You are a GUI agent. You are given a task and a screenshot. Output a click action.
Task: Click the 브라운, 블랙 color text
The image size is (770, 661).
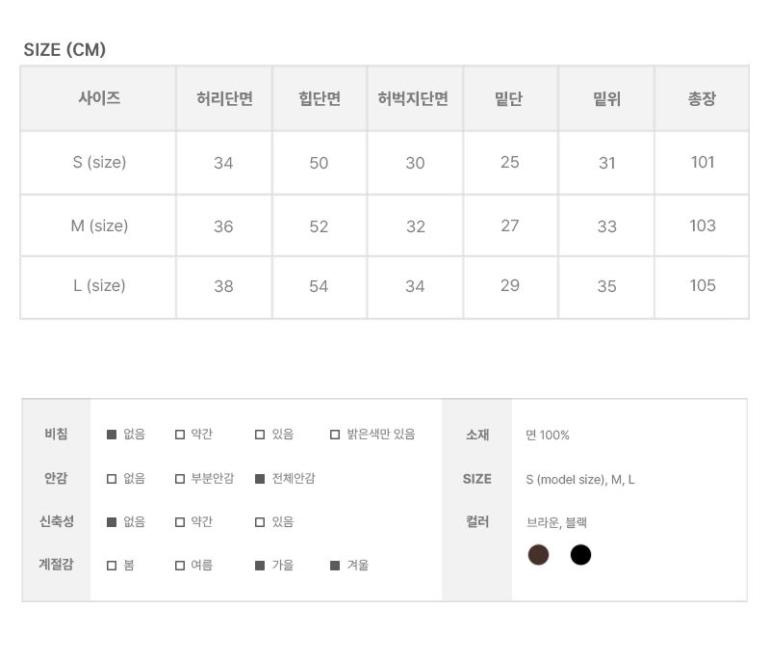click(556, 522)
